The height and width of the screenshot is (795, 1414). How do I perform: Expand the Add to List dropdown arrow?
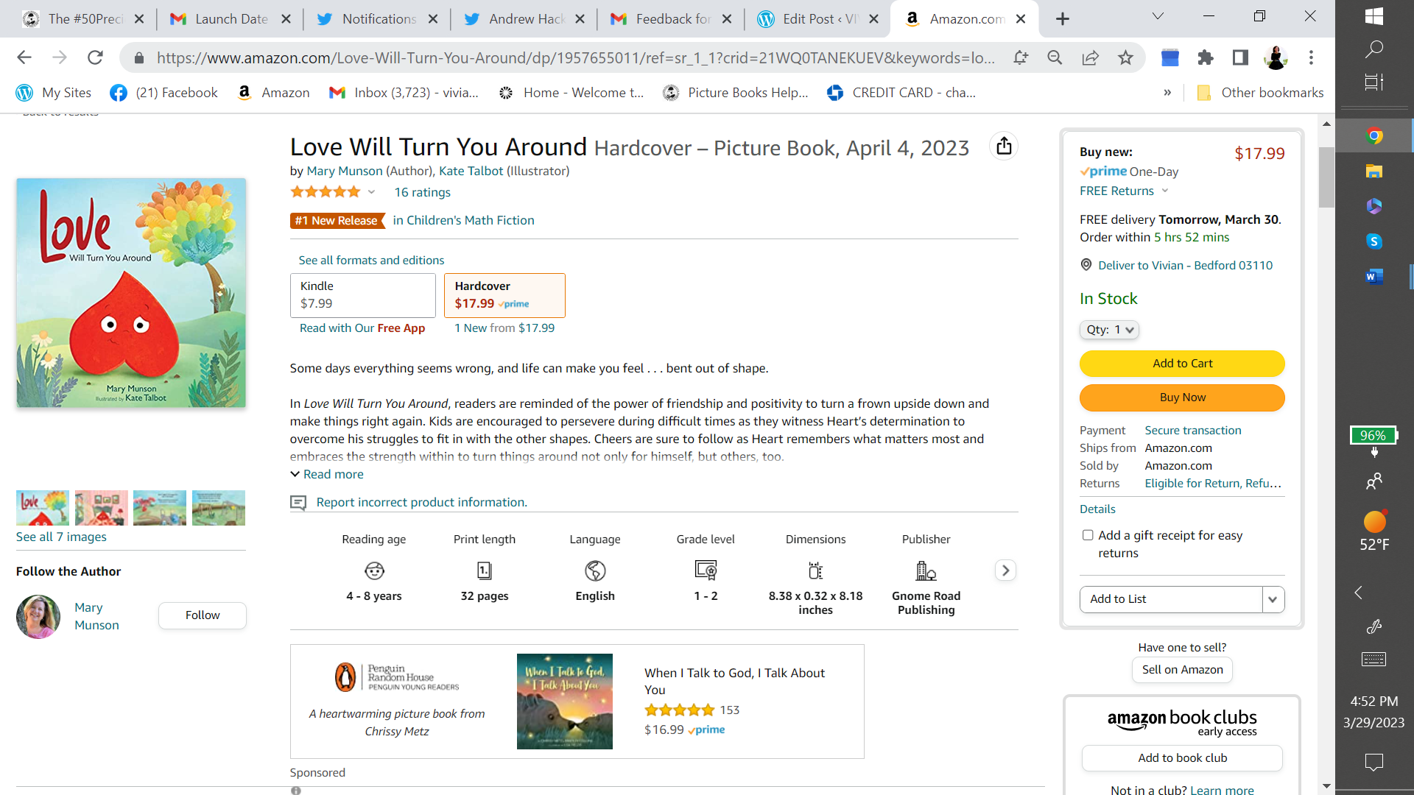1273,599
